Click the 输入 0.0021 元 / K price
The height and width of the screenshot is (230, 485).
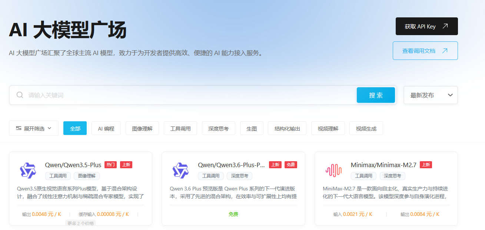click(353, 214)
